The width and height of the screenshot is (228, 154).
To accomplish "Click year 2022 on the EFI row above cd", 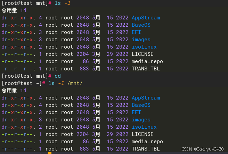I will (x=122, y=32).
